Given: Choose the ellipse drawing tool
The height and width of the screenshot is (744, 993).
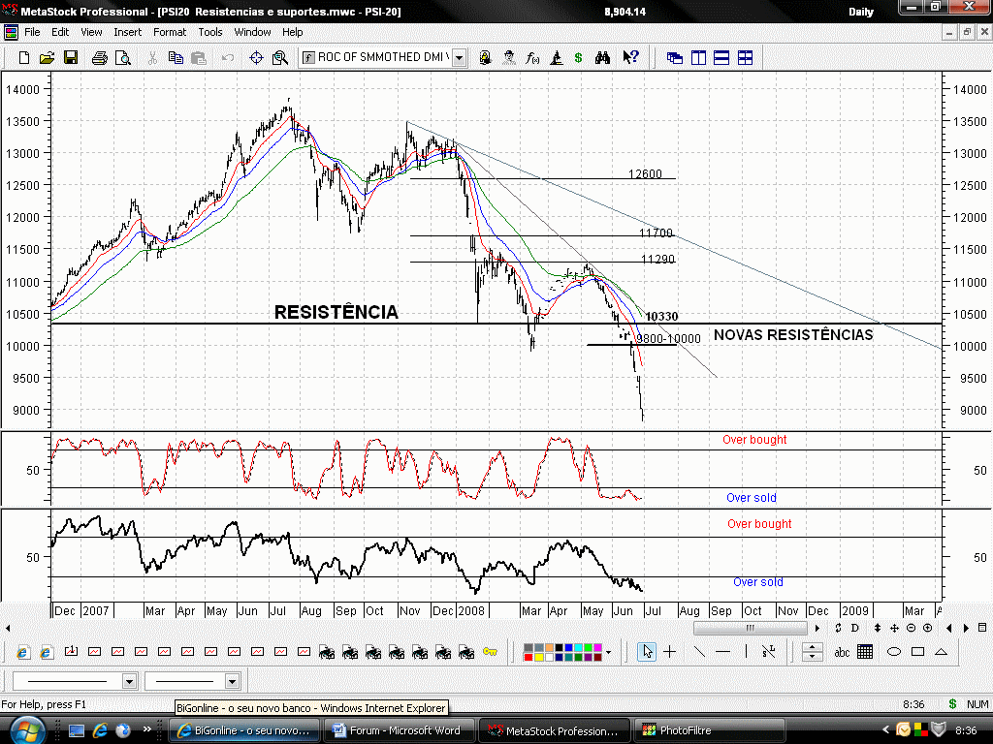Looking at the screenshot, I should click(x=893, y=651).
